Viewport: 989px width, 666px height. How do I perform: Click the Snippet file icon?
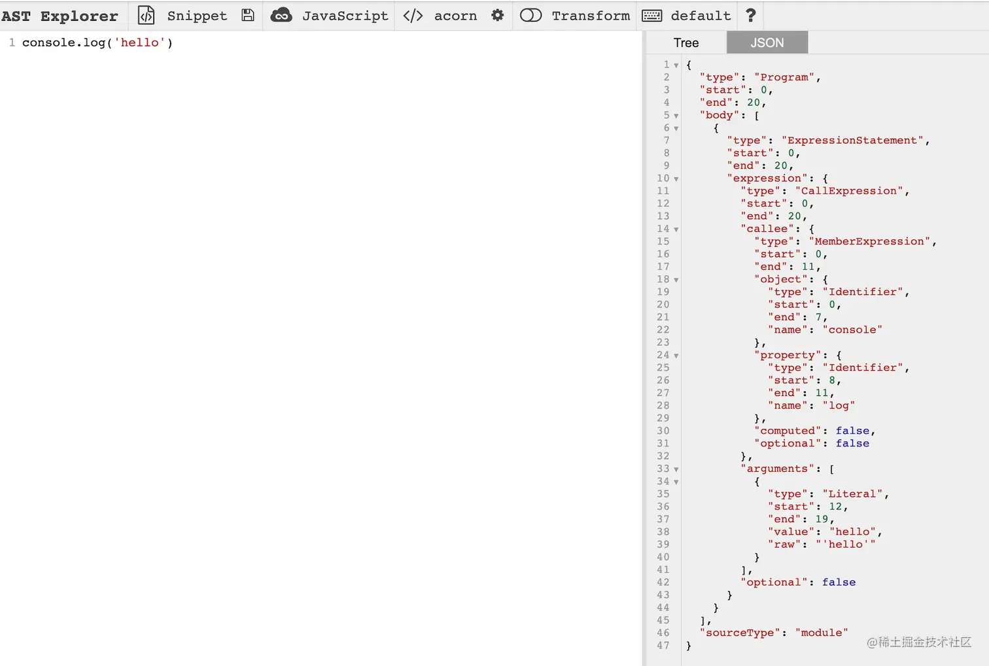click(146, 15)
